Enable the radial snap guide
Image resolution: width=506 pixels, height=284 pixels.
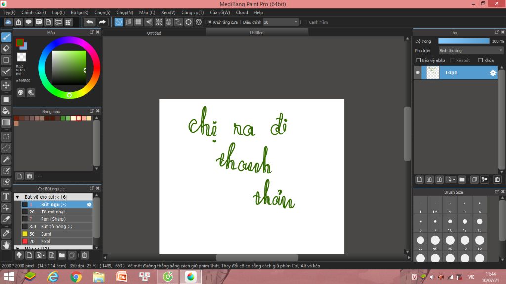coord(159,22)
